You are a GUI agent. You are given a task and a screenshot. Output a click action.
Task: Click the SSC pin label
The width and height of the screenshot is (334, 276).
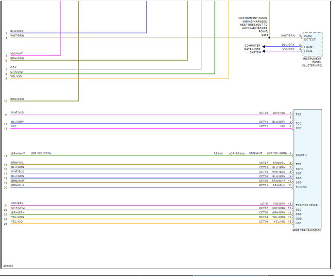pyautogui.click(x=299, y=210)
